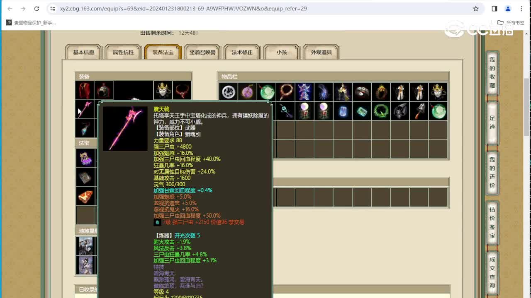
Task: Open the 基本信息 tab
Action: pyautogui.click(x=84, y=52)
